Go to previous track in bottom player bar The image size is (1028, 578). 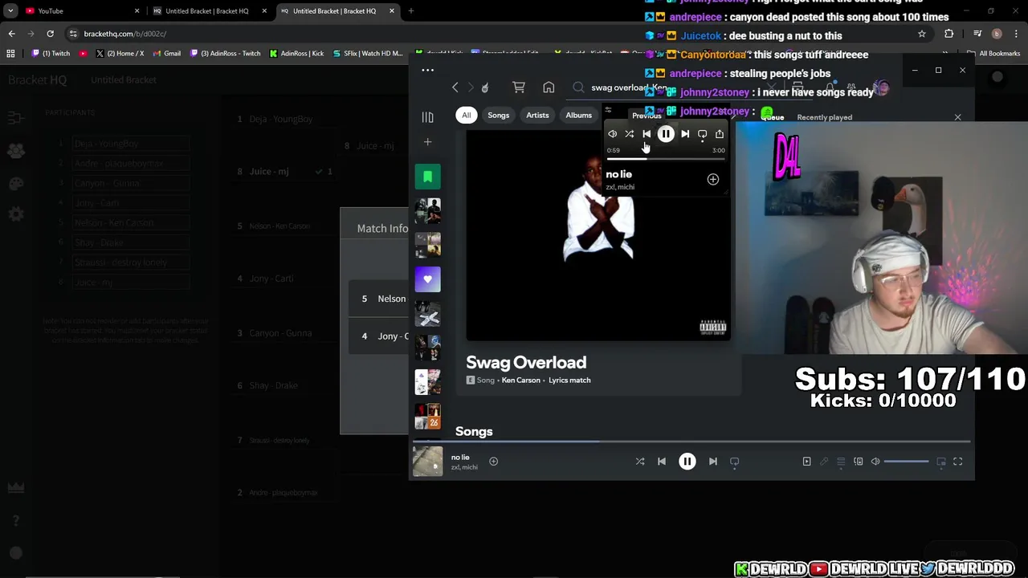pyautogui.click(x=662, y=462)
